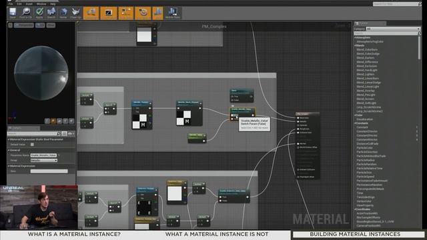Click white Emissive Color constant swatch

tap(175, 193)
